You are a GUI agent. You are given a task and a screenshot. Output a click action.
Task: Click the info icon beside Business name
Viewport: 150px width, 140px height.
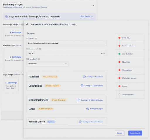pyautogui.click(x=40, y=49)
